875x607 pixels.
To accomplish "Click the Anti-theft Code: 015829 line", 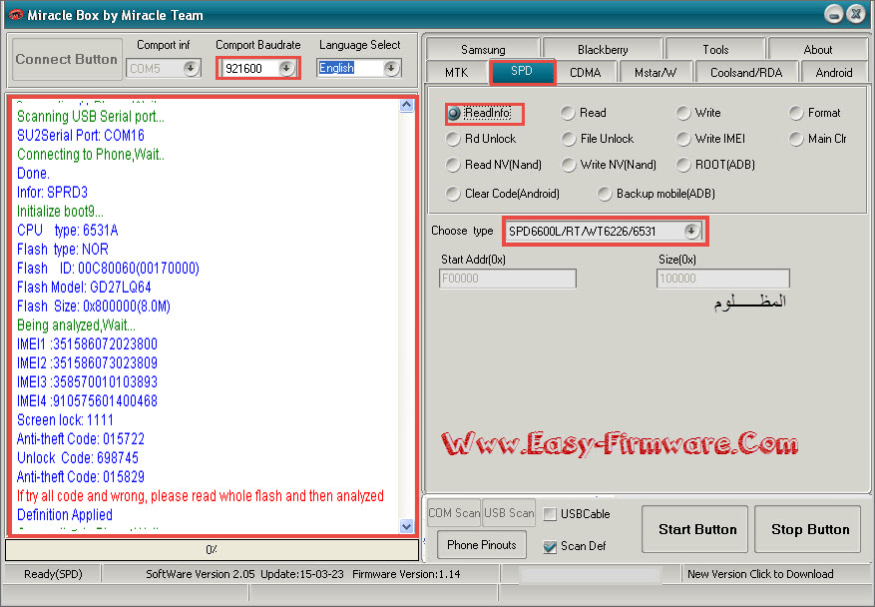I will coord(81,477).
